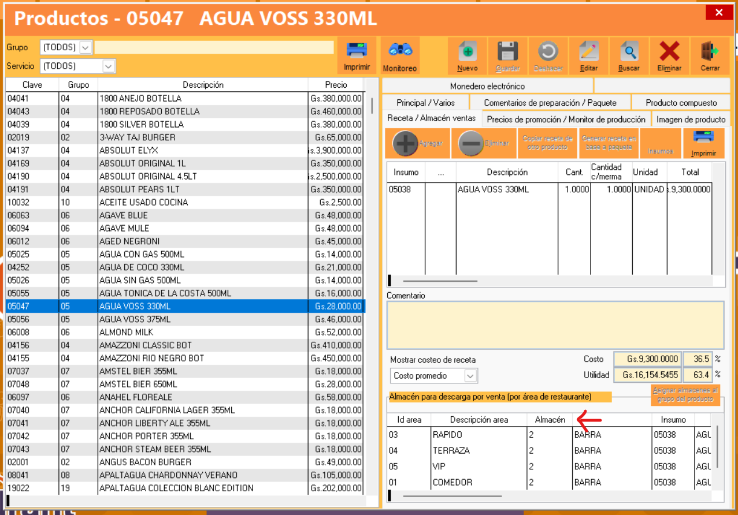Click the Cantidad c/merma column header
The width and height of the screenshot is (738, 515).
611,172
